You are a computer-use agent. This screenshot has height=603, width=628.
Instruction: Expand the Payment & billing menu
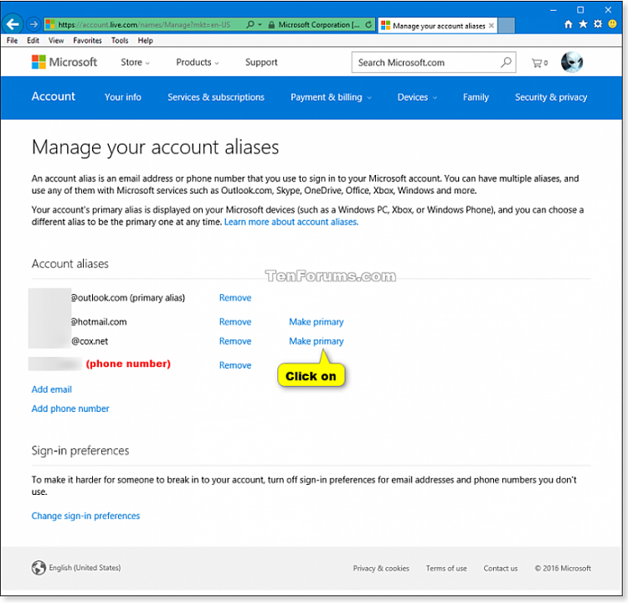(x=332, y=97)
